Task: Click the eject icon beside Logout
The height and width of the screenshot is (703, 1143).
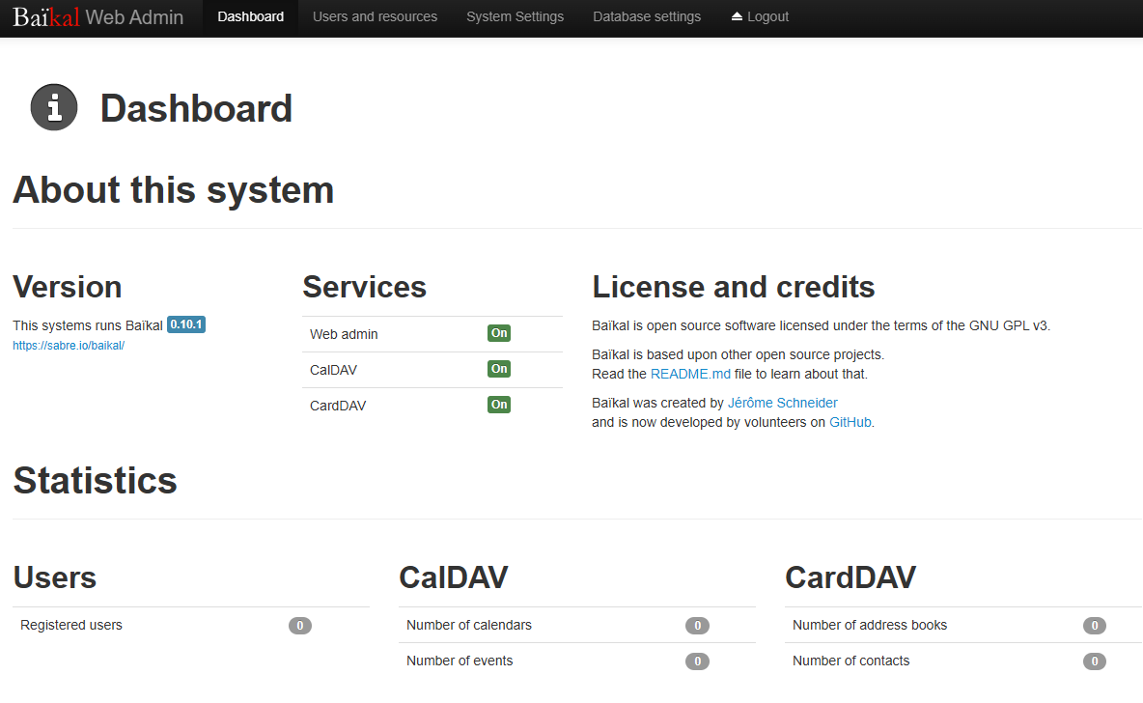Action: (x=737, y=16)
